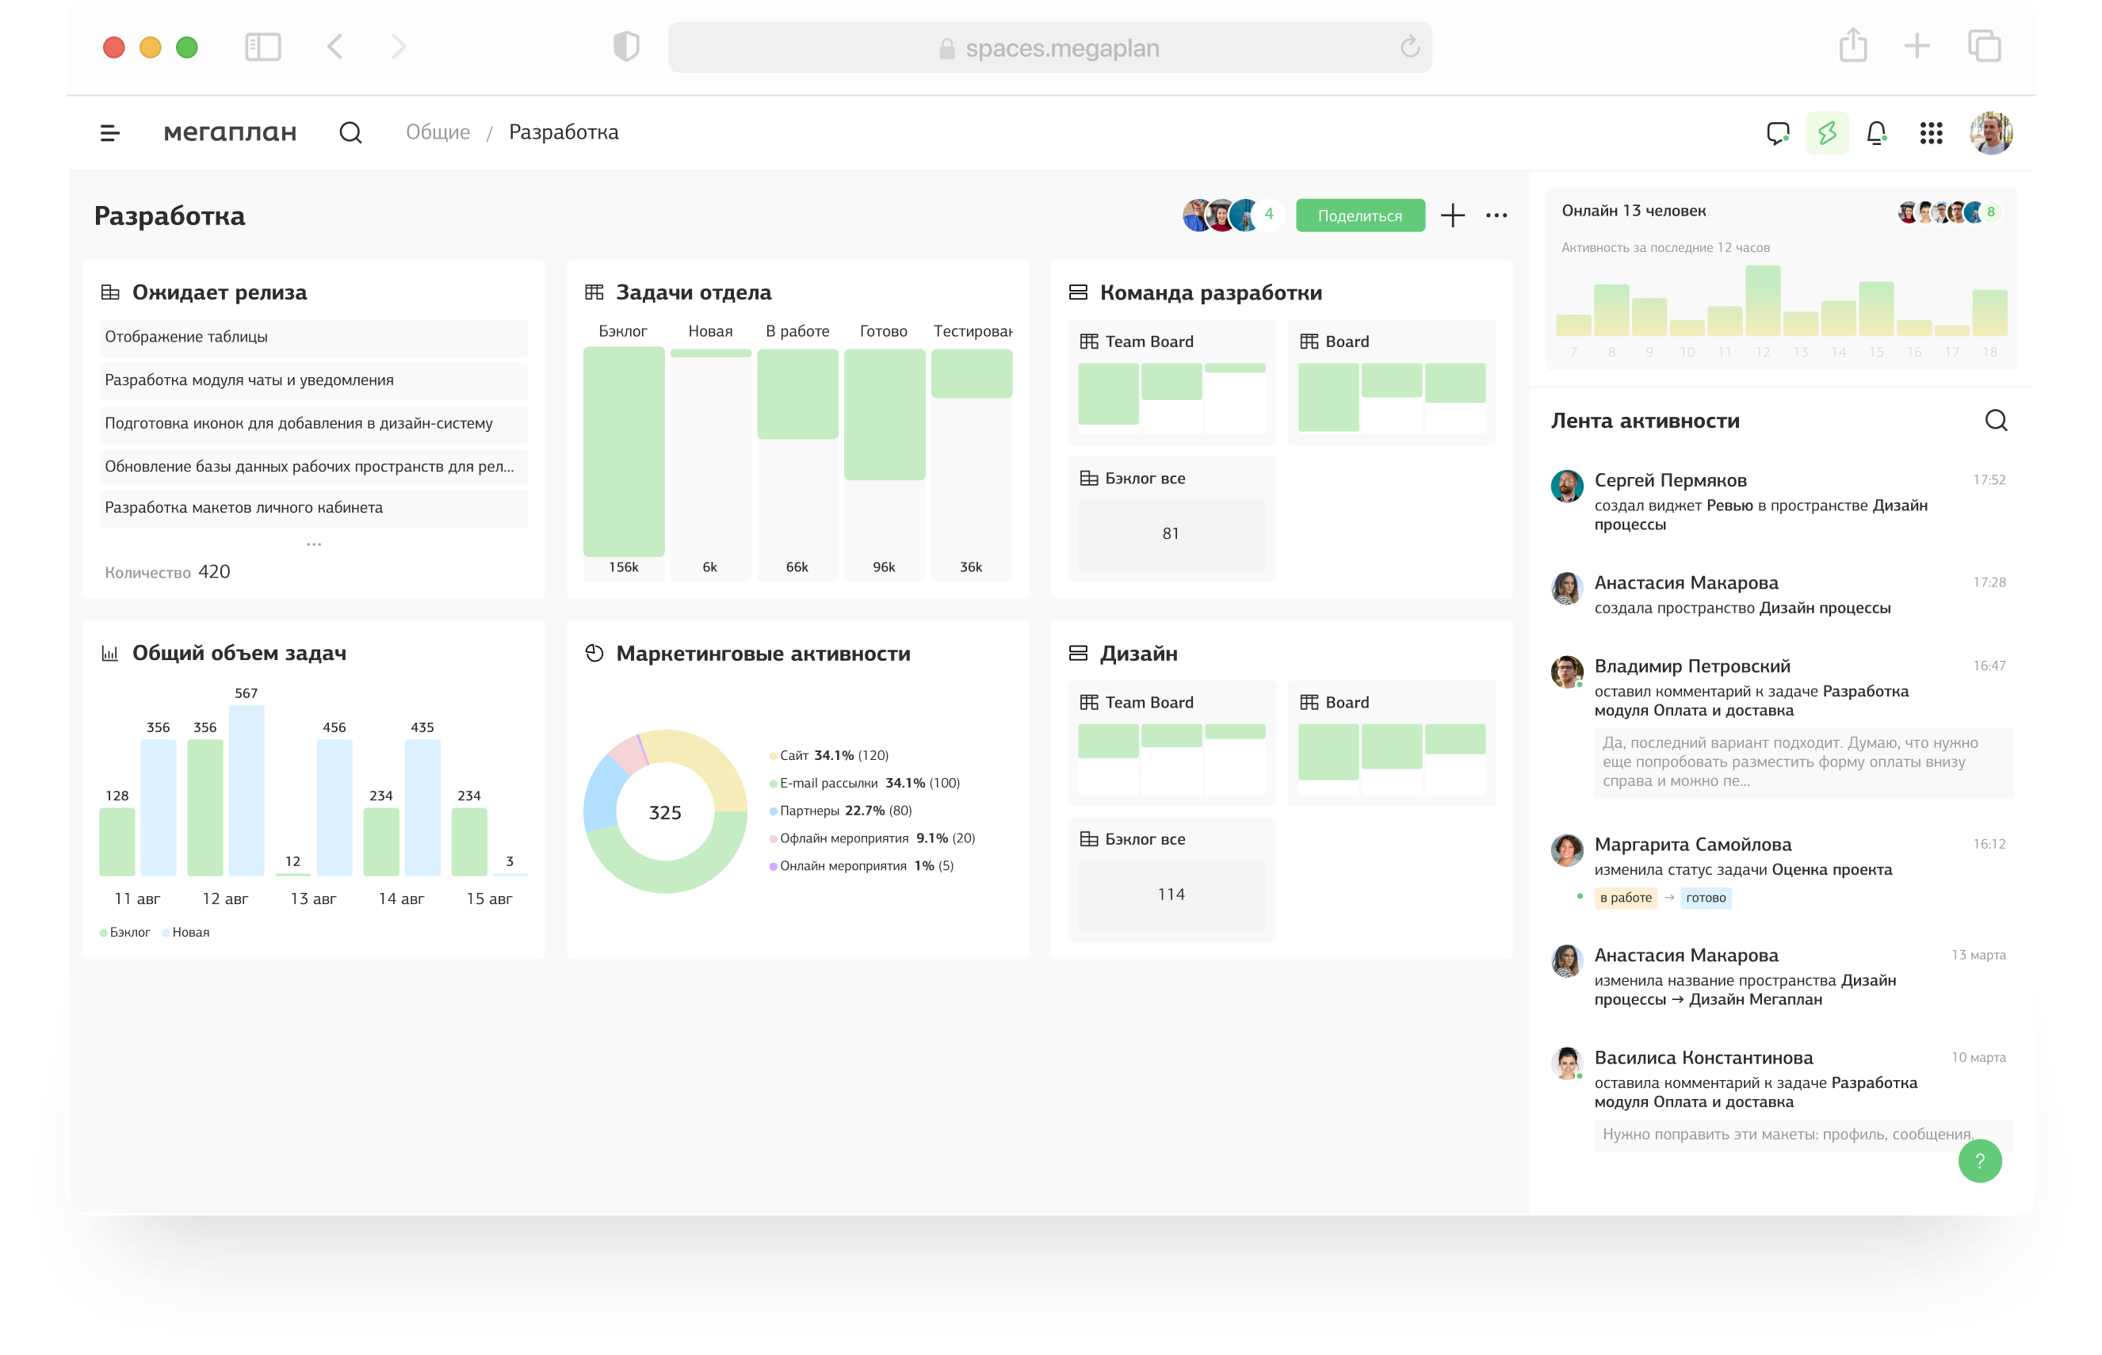The image size is (2102, 1355).
Task: Open the notifications bell
Action: pyautogui.click(x=1876, y=133)
